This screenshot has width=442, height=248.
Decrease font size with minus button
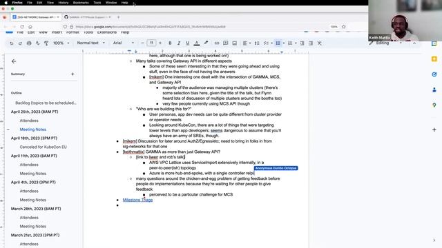[142, 43]
